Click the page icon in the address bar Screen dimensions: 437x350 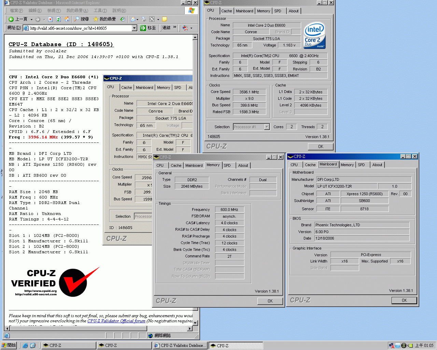(x=26, y=28)
